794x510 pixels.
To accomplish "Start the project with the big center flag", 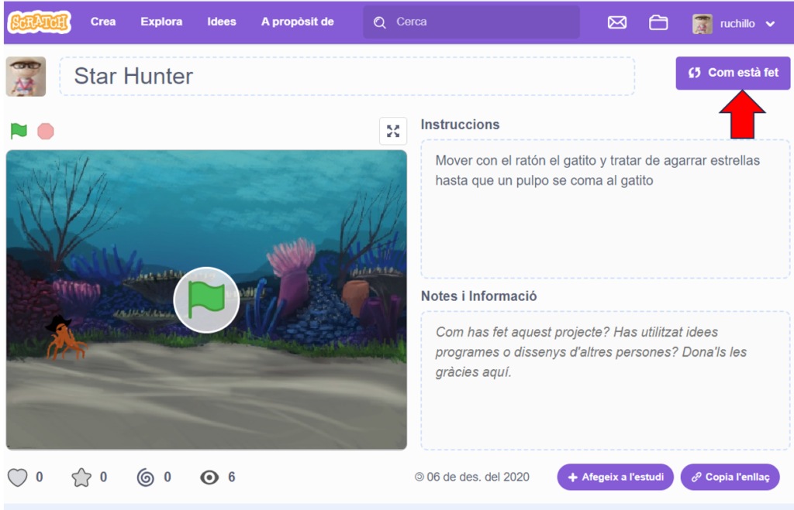I will [x=206, y=299].
